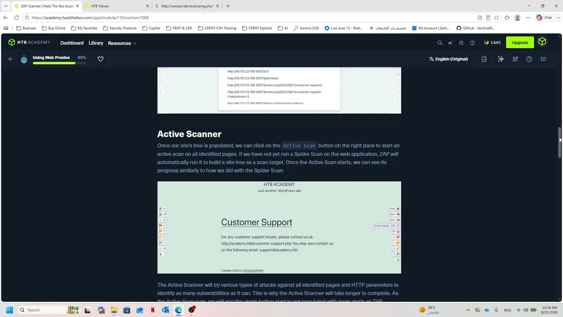
Task: Open the Windows Start menu
Action: [9, 310]
